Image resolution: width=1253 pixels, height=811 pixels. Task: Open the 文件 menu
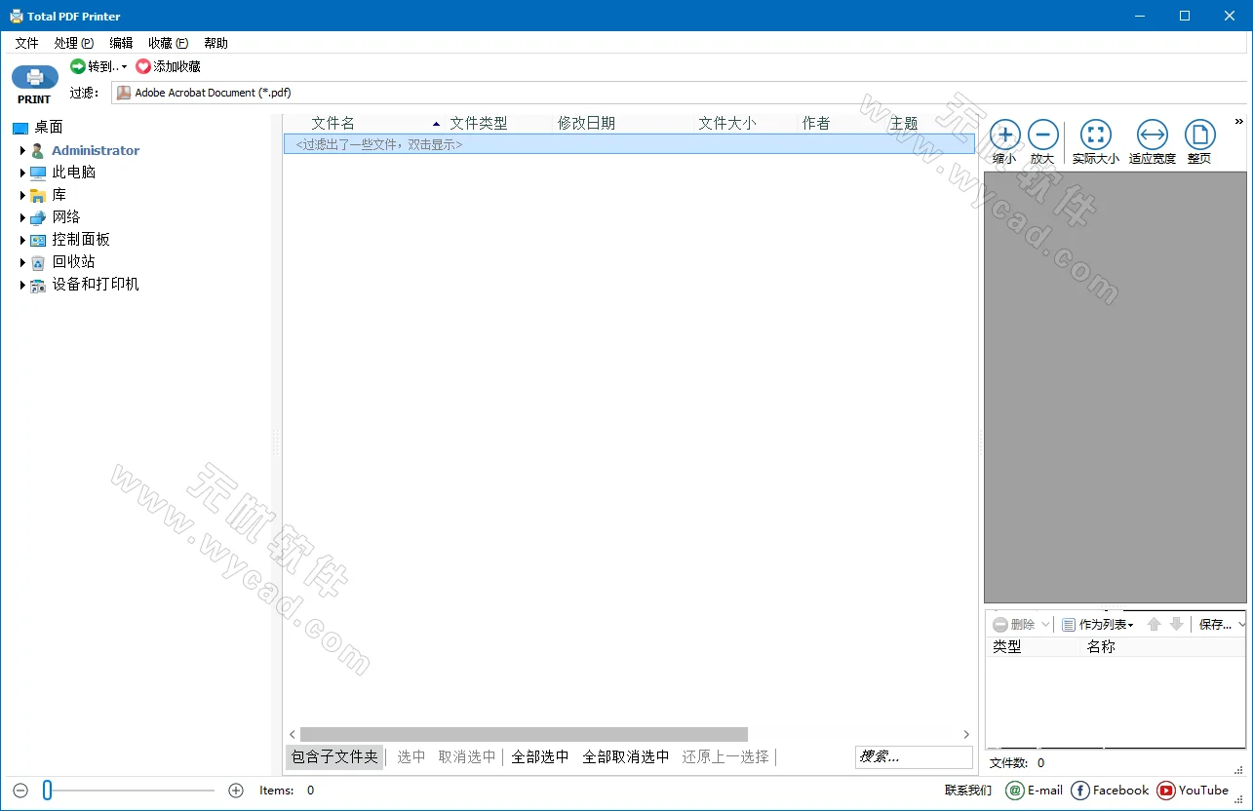pyautogui.click(x=26, y=42)
